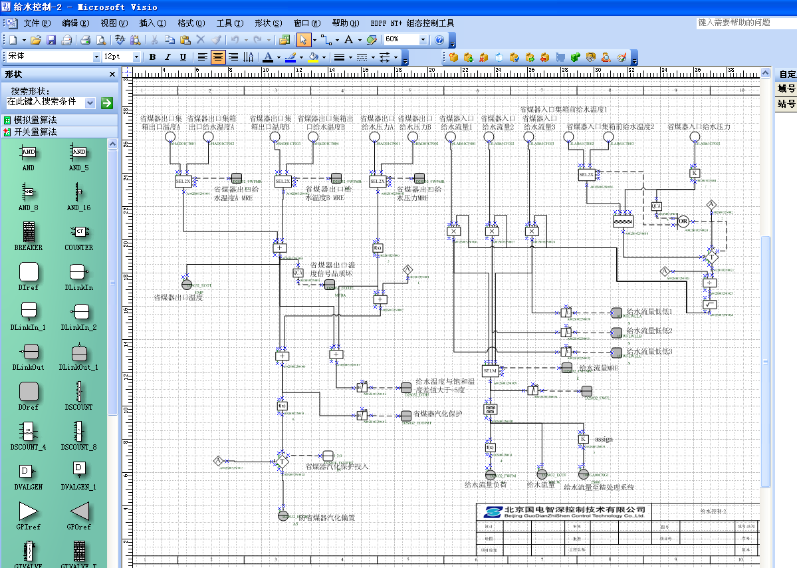Select the AND shape in stencil
Viewport: 797px width, 568px height.
[29, 156]
